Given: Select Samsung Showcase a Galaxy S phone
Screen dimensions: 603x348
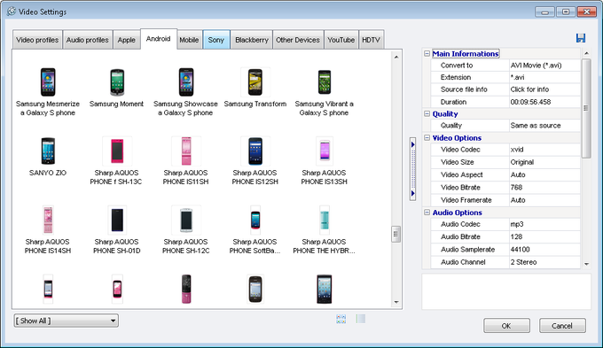Looking at the screenshot, I should tap(185, 92).
